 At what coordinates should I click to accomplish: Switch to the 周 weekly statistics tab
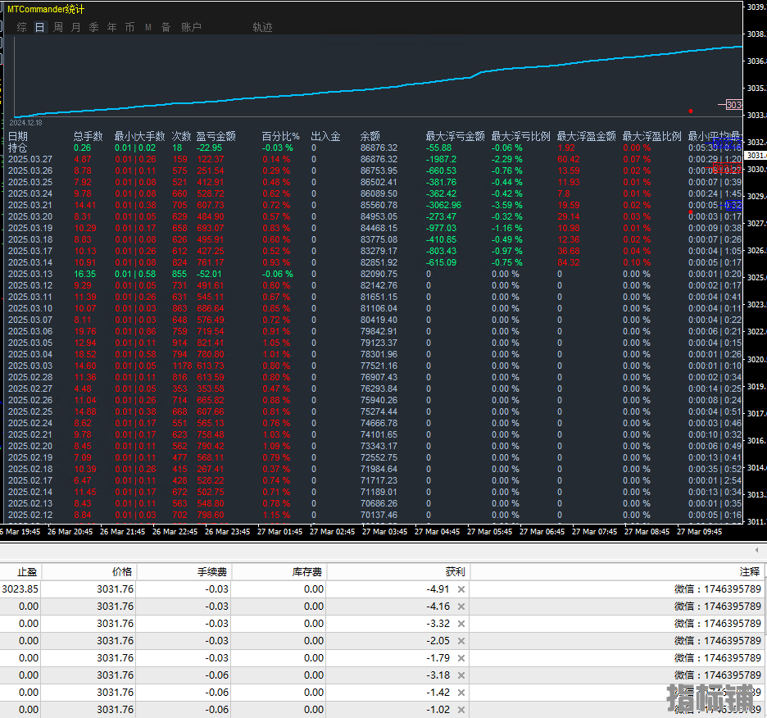tap(57, 27)
